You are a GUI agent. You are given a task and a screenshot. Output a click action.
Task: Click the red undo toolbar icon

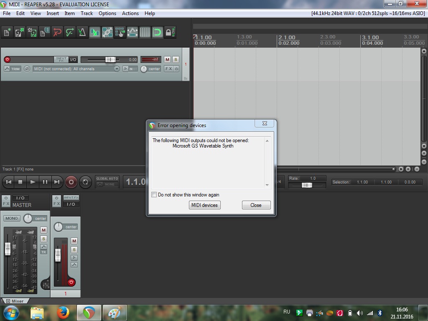(57, 32)
